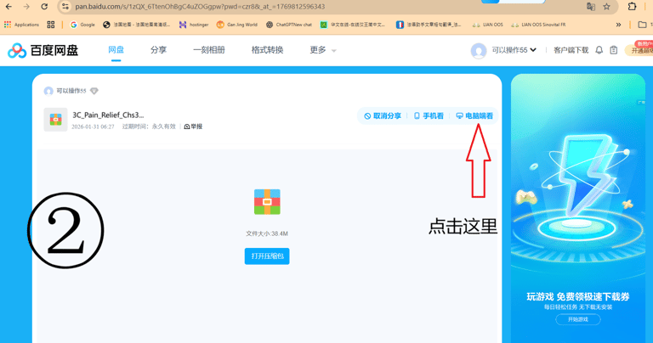Click the 电脑端看 button
This screenshot has height=343, width=653.
(x=474, y=116)
